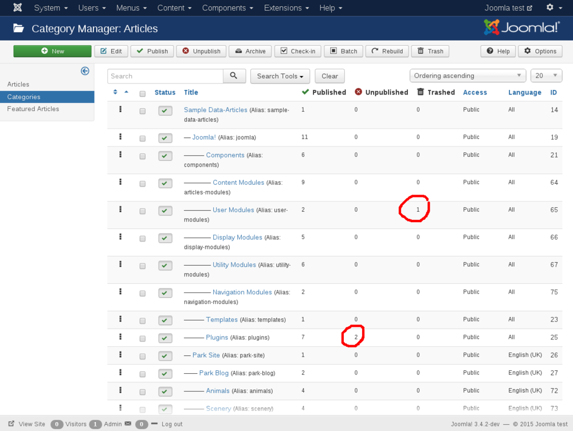The height and width of the screenshot is (431, 573).
Task: Check the select-all checkbox in header
Action: [x=143, y=93]
